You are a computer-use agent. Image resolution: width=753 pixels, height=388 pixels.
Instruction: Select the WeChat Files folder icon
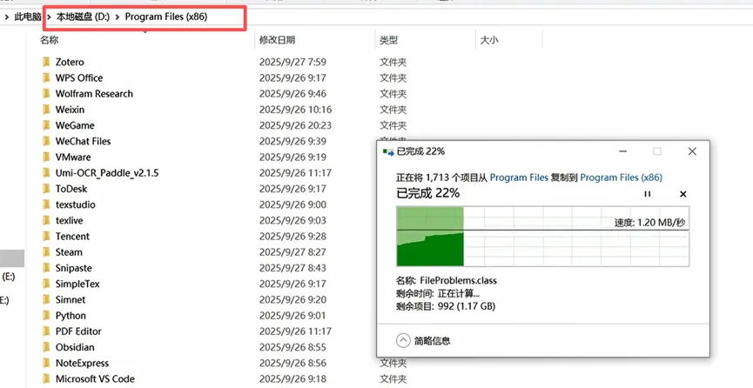tap(47, 141)
